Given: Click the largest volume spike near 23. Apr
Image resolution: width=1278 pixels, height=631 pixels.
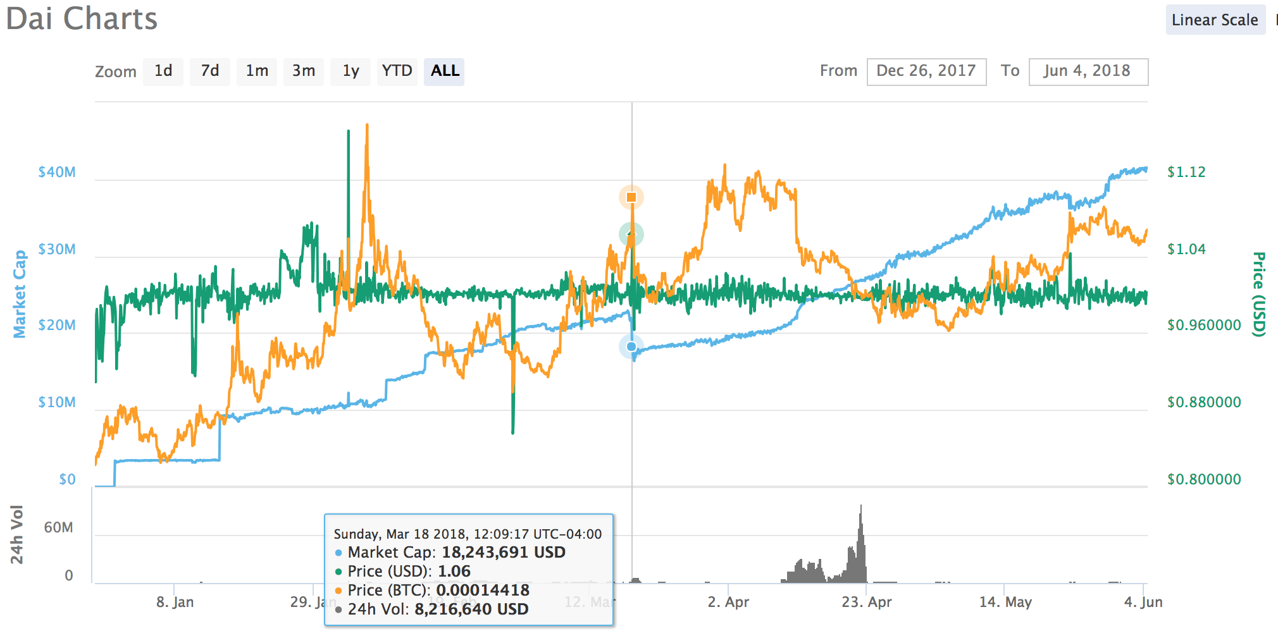Looking at the screenshot, I should [x=860, y=544].
